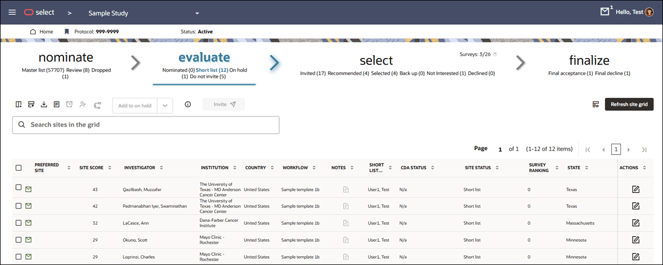The width and height of the screenshot is (663, 265).
Task: Click the Protocol bookmark icon
Action: (x=67, y=31)
